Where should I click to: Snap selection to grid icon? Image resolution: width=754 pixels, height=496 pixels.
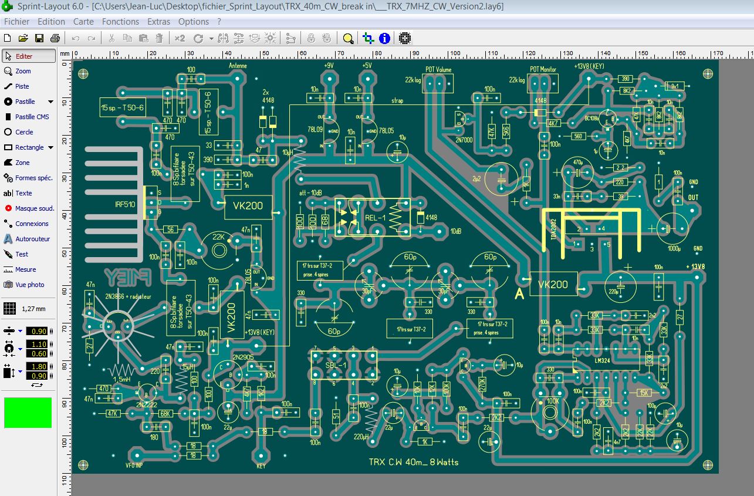click(x=270, y=38)
